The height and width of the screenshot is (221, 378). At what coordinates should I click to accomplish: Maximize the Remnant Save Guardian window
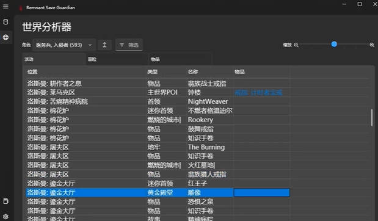coord(360,4)
